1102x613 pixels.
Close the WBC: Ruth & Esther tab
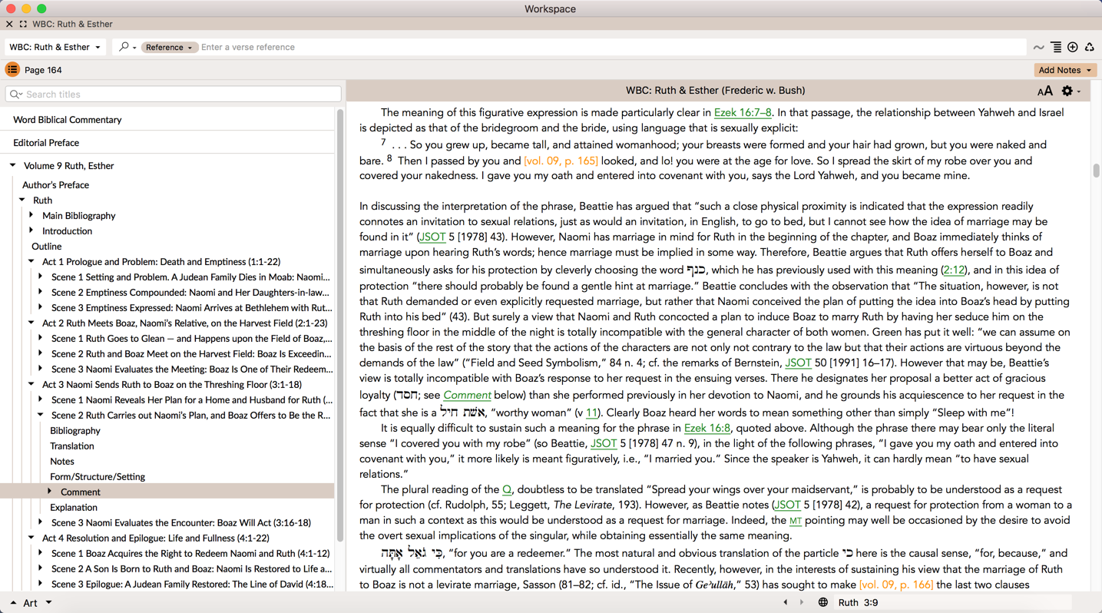click(x=9, y=25)
